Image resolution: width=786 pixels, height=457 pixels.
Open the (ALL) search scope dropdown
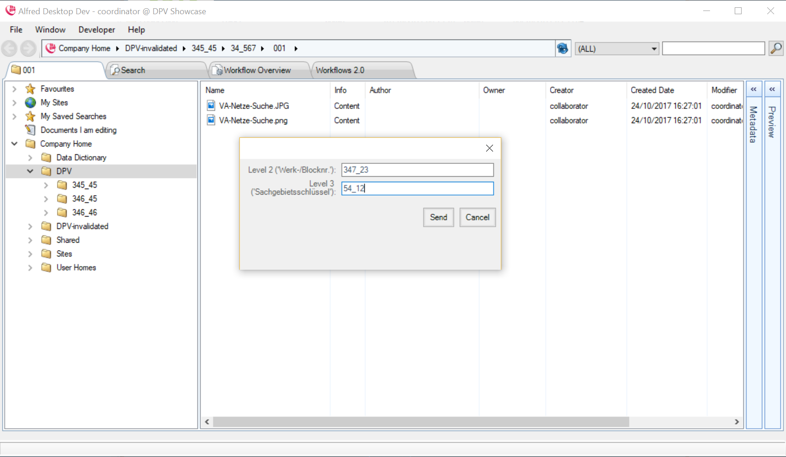(654, 49)
